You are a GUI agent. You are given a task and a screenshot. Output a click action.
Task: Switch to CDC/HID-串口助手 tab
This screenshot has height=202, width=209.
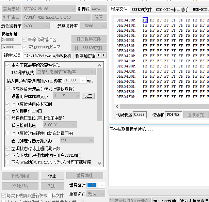[172, 10]
